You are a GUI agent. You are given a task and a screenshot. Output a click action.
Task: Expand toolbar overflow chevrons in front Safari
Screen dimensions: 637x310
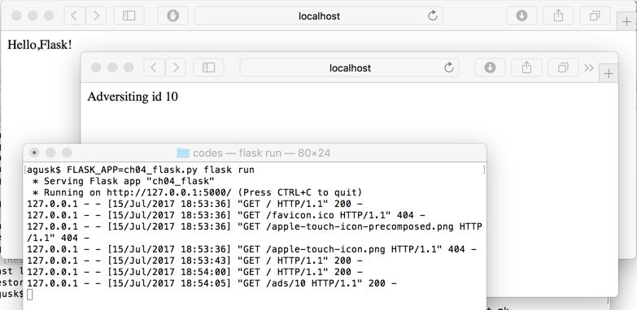(x=589, y=67)
